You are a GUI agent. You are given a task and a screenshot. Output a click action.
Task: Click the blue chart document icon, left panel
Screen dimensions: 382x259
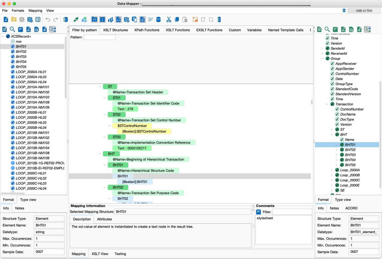[x=28, y=29]
